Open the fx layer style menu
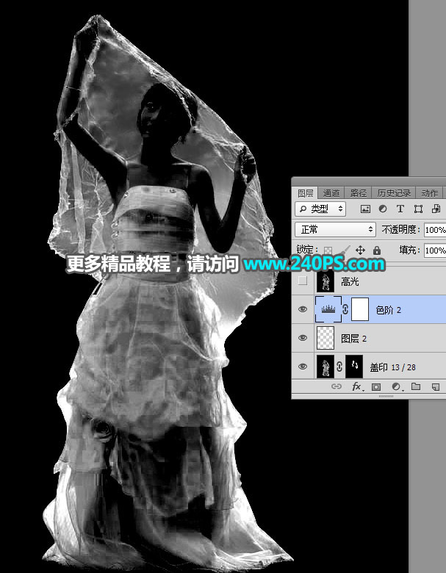 point(357,386)
